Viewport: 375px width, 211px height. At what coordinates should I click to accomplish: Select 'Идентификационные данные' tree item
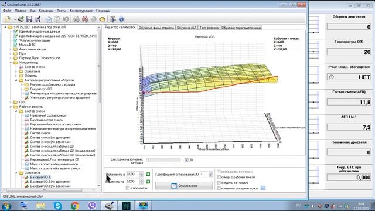(x=39, y=32)
